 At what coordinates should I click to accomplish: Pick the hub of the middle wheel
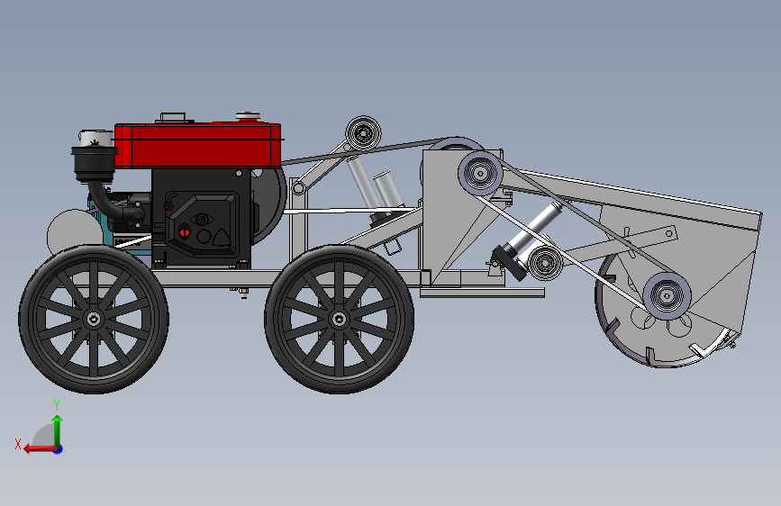[x=340, y=320]
